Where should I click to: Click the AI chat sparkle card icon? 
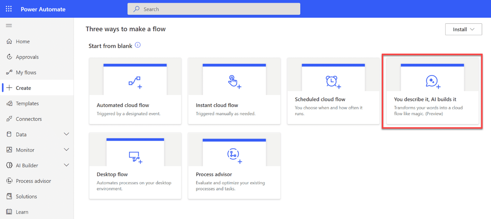coord(433,82)
